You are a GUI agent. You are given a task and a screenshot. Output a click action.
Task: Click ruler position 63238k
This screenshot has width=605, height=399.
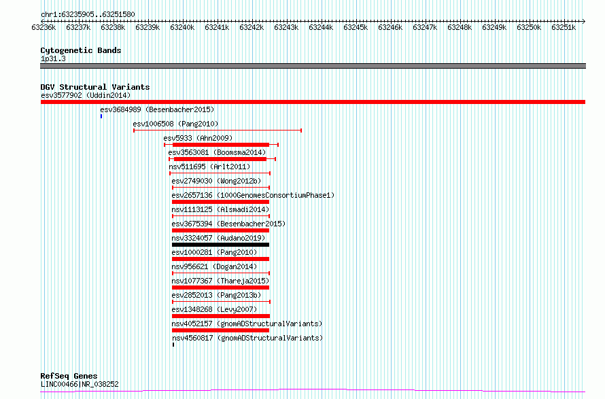pyautogui.click(x=113, y=27)
